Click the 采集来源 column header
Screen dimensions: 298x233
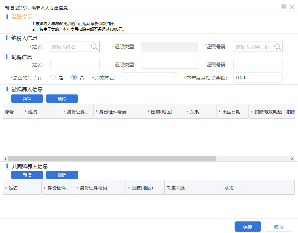(x=194, y=188)
